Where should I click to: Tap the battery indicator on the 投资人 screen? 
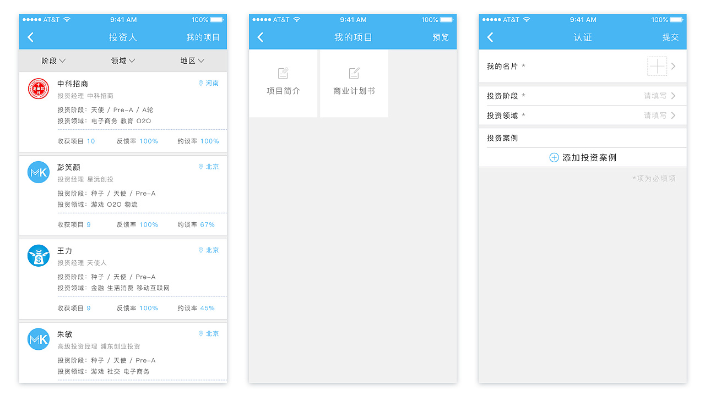(x=218, y=20)
